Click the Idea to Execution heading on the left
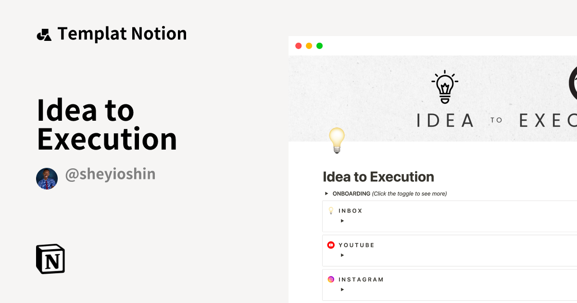This screenshot has height=303, width=577. coord(107,125)
